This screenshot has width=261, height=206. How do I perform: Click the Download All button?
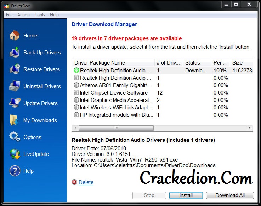pyautogui.click(x=230, y=195)
